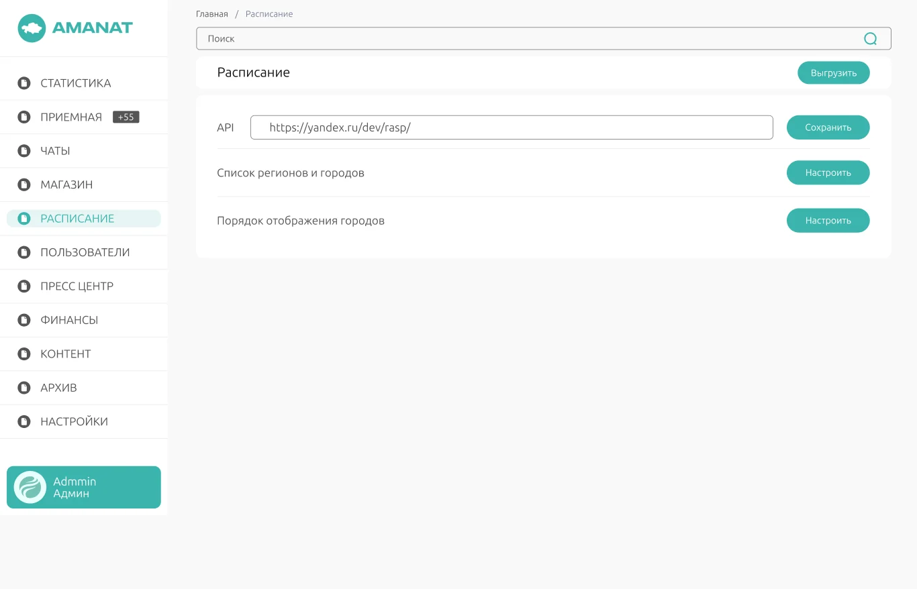
Task: Click the document icon beside ФИНАНСЫ
Action: point(24,320)
